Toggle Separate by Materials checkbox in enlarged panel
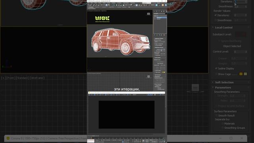The height and width of the screenshot is (143, 254). pyautogui.click(x=223, y=124)
